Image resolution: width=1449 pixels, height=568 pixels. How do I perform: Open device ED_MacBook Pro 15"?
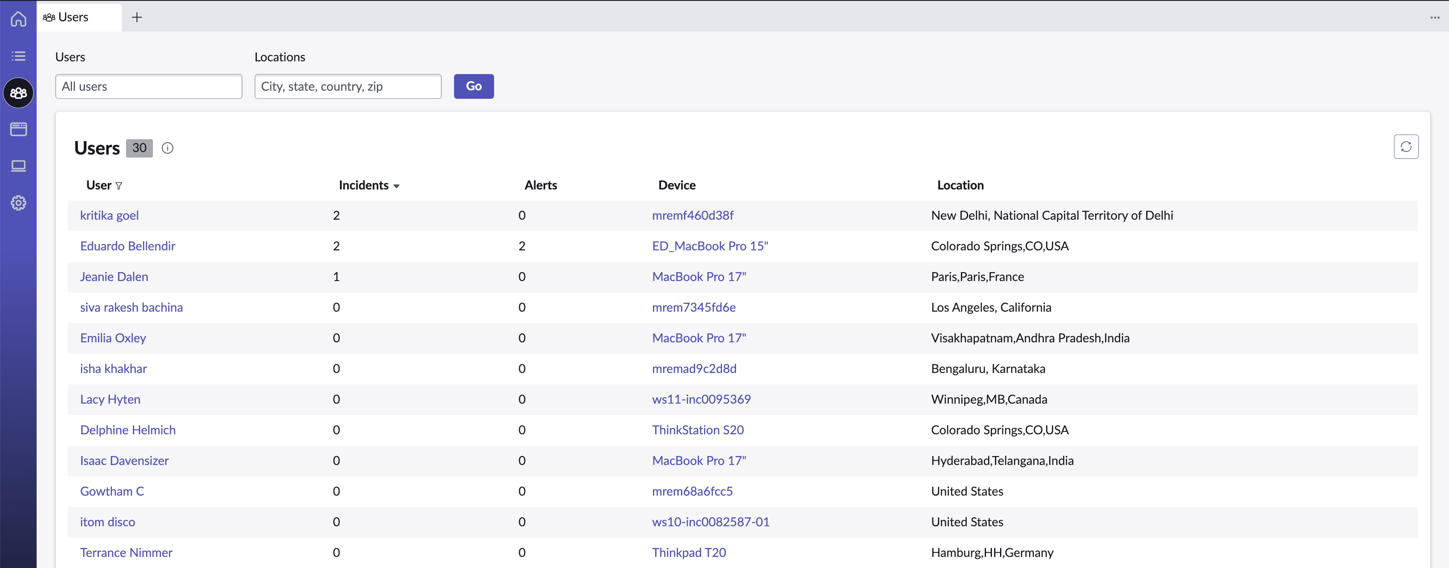tap(710, 246)
